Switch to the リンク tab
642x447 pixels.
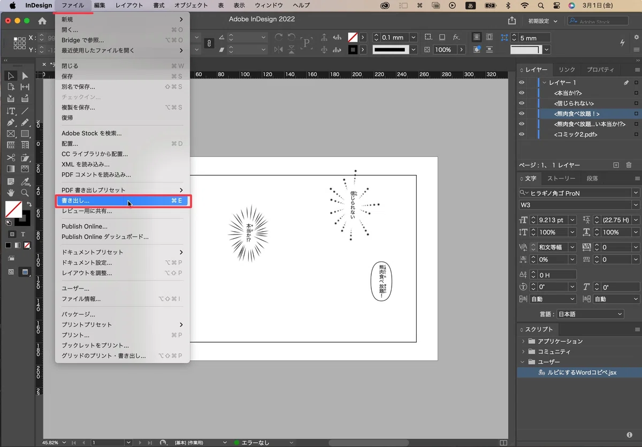tap(567, 70)
